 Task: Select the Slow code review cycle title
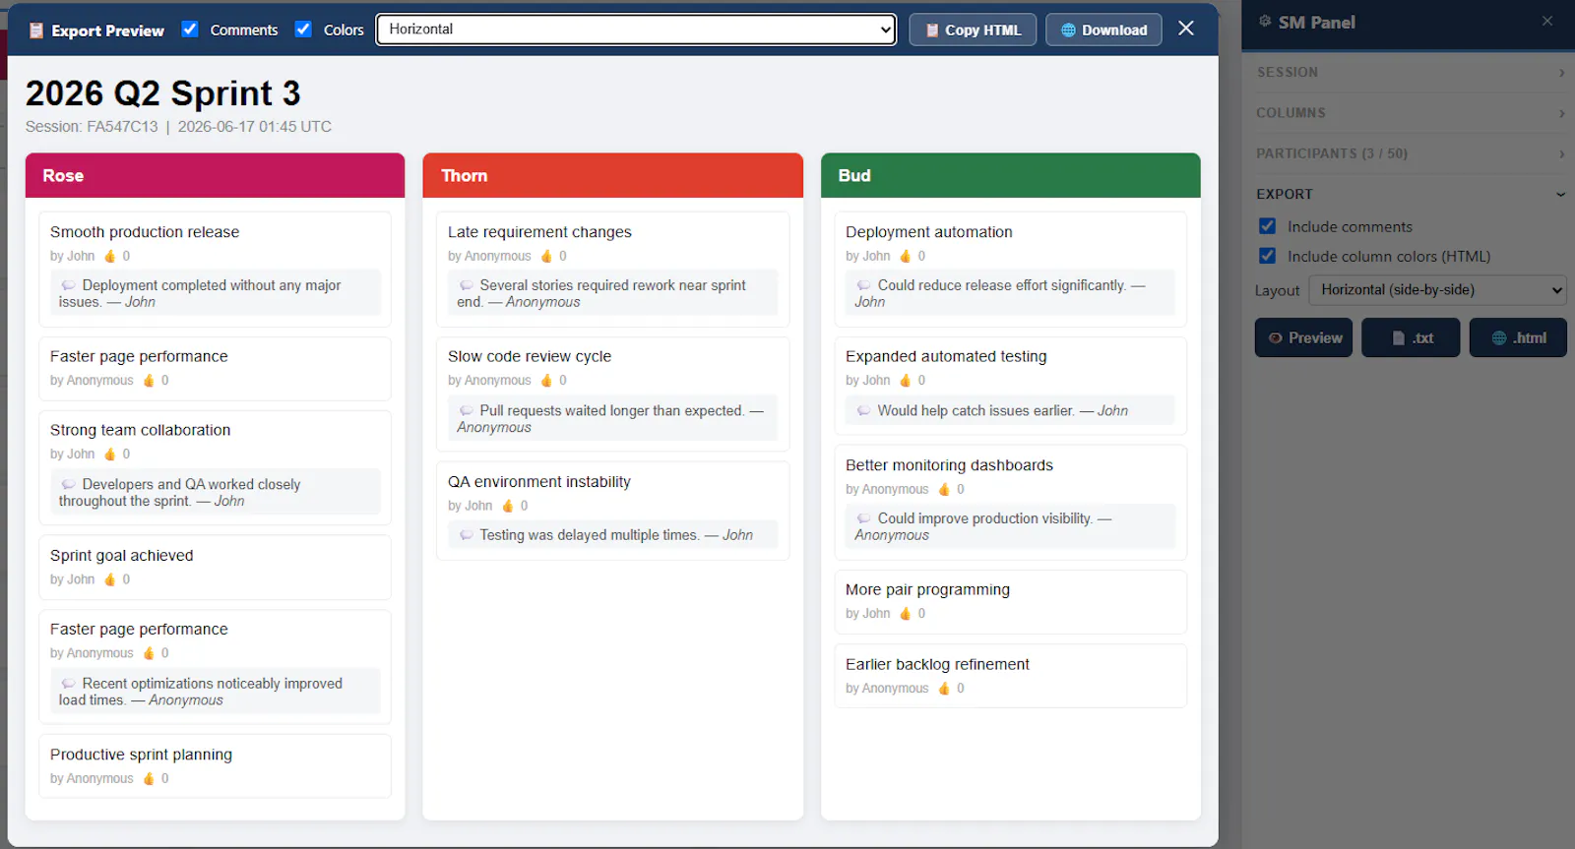[530, 356]
